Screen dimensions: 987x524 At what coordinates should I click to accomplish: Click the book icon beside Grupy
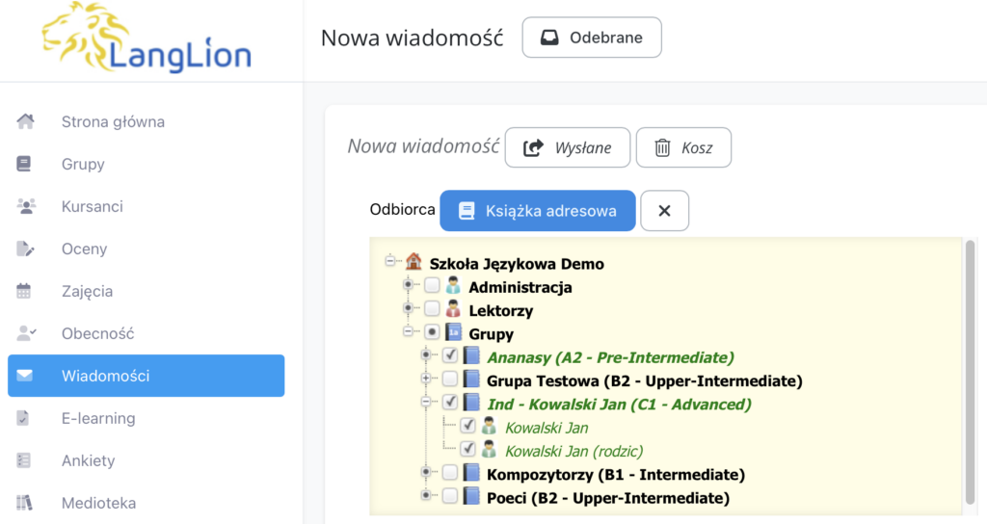tap(25, 164)
